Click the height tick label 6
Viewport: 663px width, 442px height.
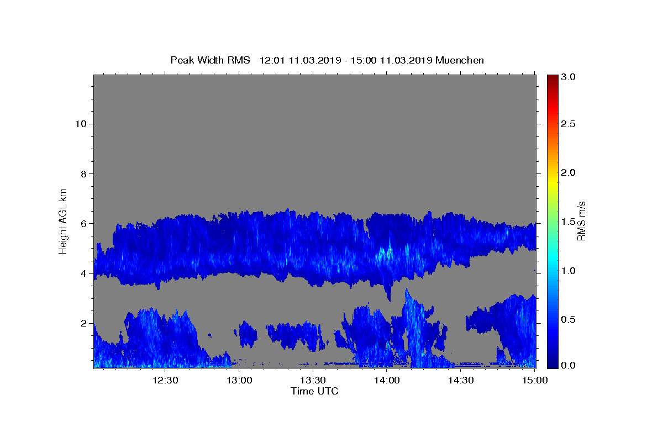point(83,224)
